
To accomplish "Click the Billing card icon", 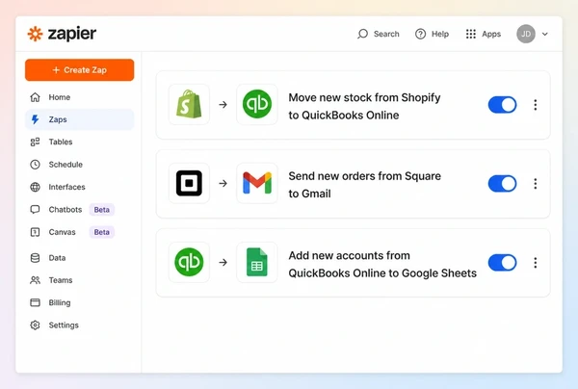I will point(35,302).
